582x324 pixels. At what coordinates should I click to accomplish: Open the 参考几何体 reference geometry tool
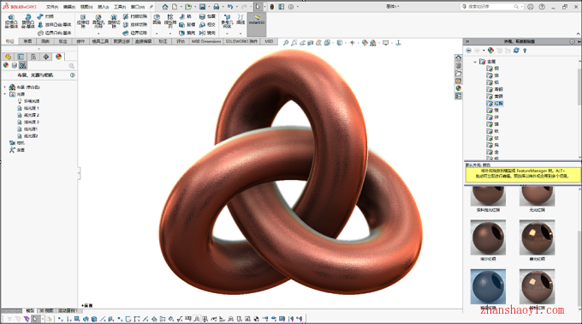tap(227, 21)
